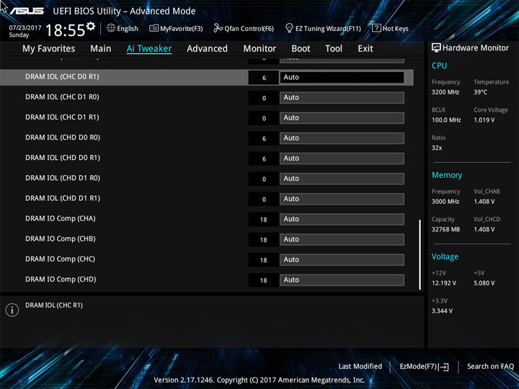Select the Ai Tweaker tab
This screenshot has height=389, width=519.
(149, 49)
